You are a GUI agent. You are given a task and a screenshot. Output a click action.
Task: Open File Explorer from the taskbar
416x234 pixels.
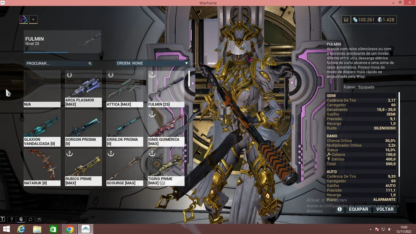pos(37,229)
